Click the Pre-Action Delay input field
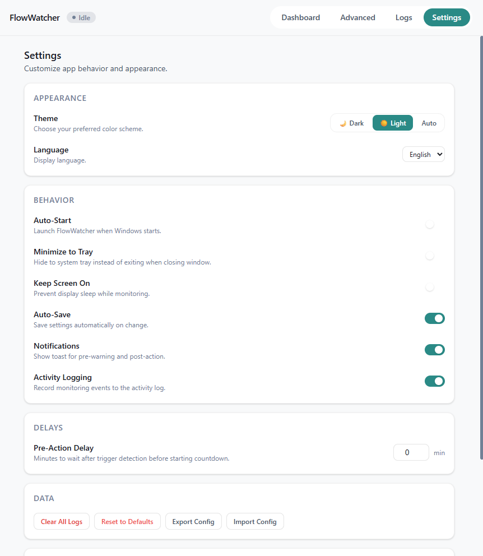The height and width of the screenshot is (556, 483). click(411, 452)
